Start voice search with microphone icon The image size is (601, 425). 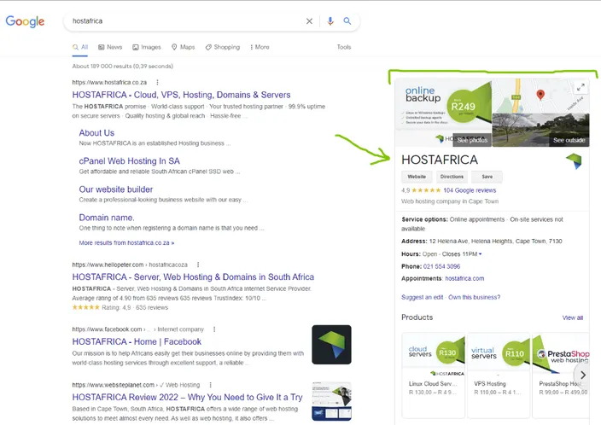330,21
